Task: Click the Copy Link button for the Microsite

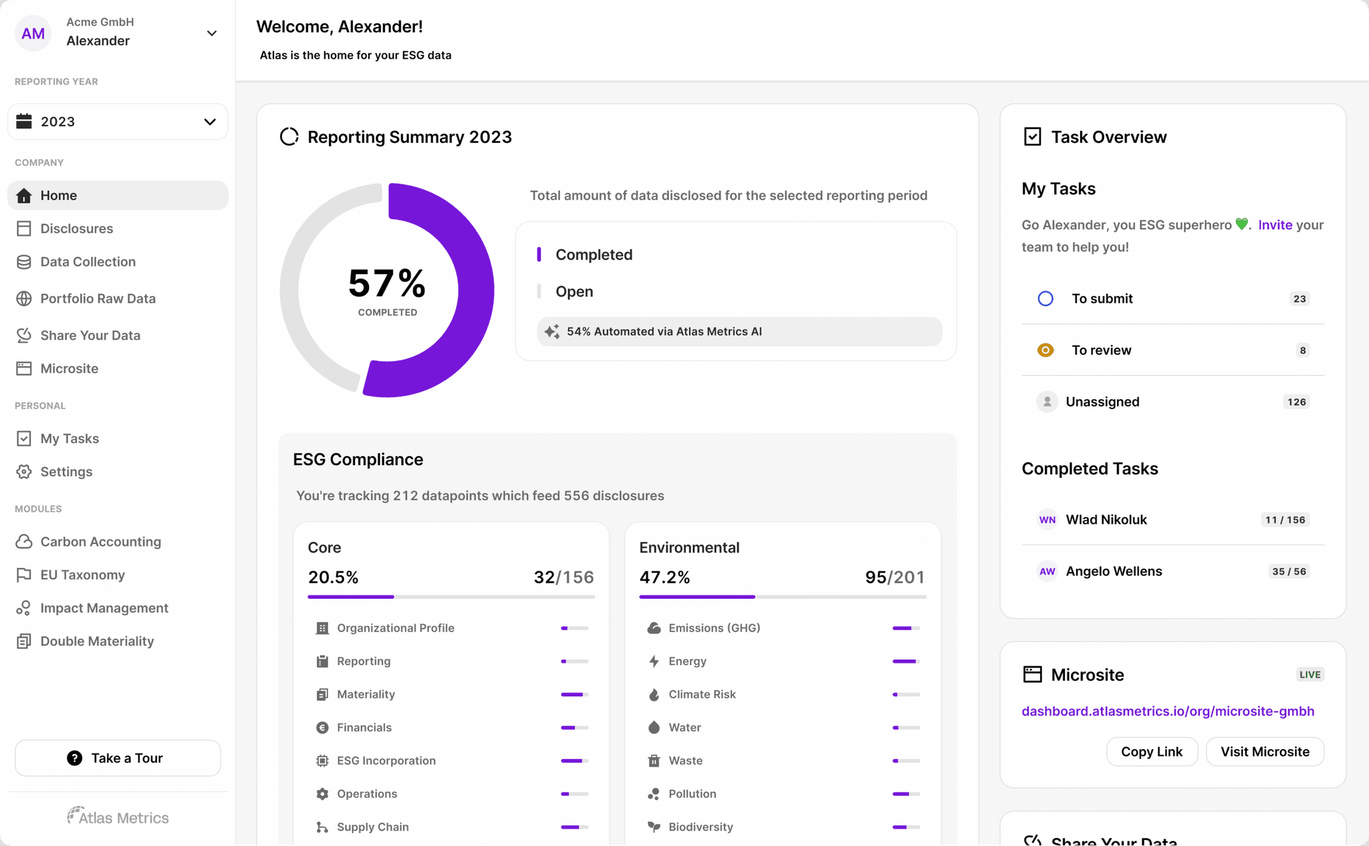Action: click(1152, 751)
